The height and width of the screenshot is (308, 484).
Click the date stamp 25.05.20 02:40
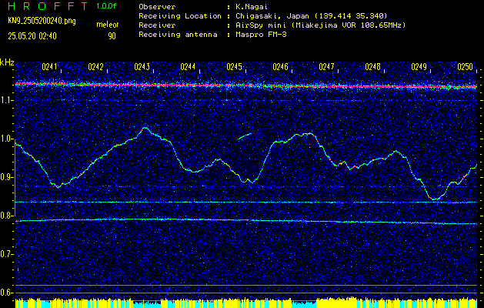[32, 36]
